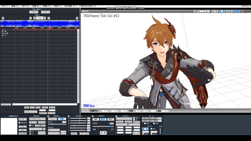Screen dimensions: 251x141
Task: Click the 正面 front view button
Action: coord(144,118)
